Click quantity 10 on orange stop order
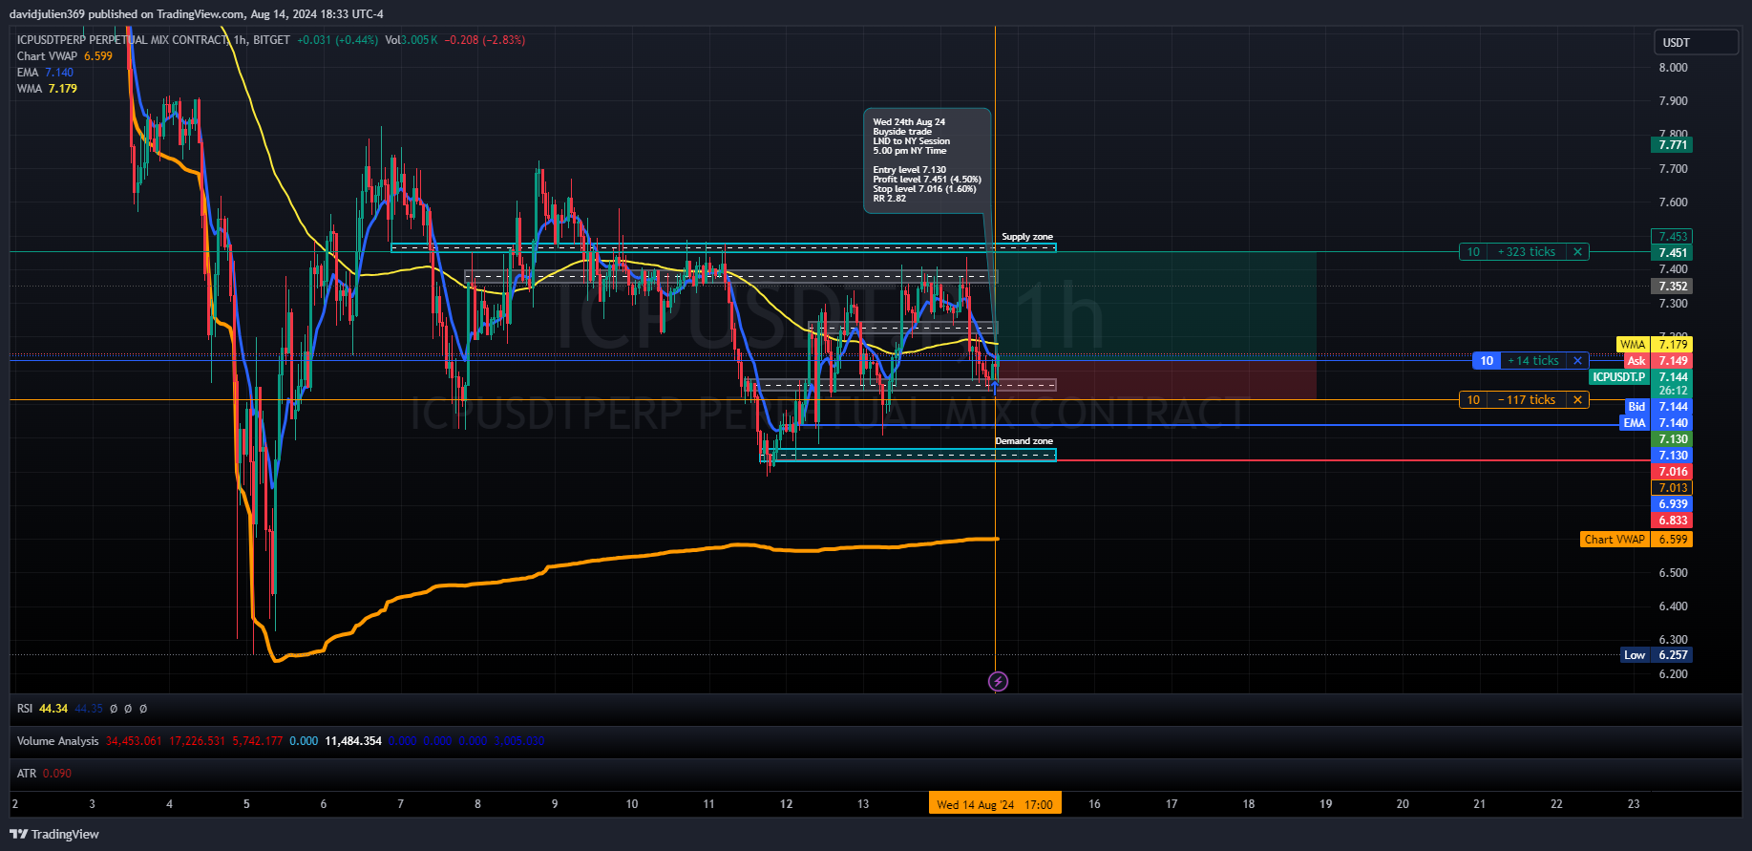This screenshot has width=1752, height=851. [1473, 400]
